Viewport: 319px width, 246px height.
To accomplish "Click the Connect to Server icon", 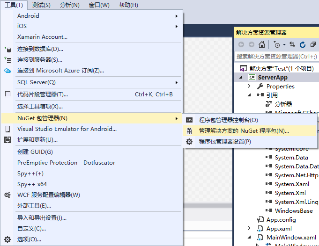I will tap(7, 60).
